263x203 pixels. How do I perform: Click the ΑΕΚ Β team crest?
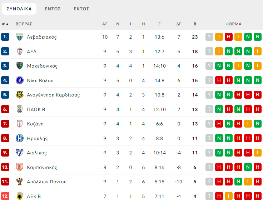[x=20, y=196]
